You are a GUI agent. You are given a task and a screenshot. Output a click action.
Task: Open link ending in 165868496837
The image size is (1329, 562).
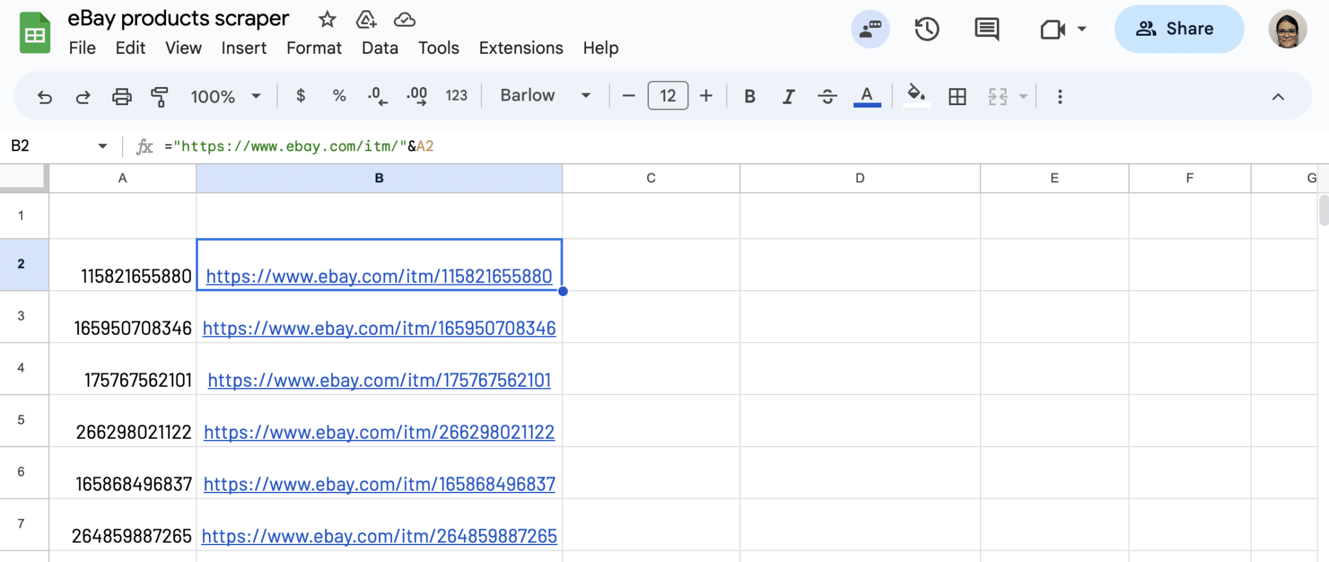click(379, 484)
